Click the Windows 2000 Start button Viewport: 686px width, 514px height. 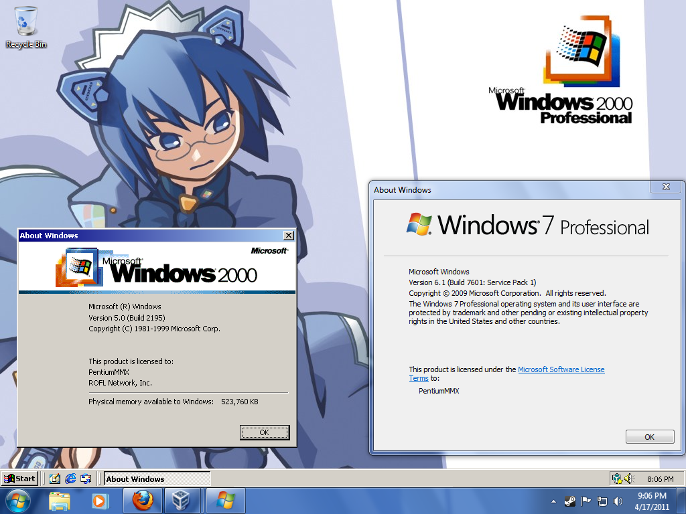click(19, 479)
